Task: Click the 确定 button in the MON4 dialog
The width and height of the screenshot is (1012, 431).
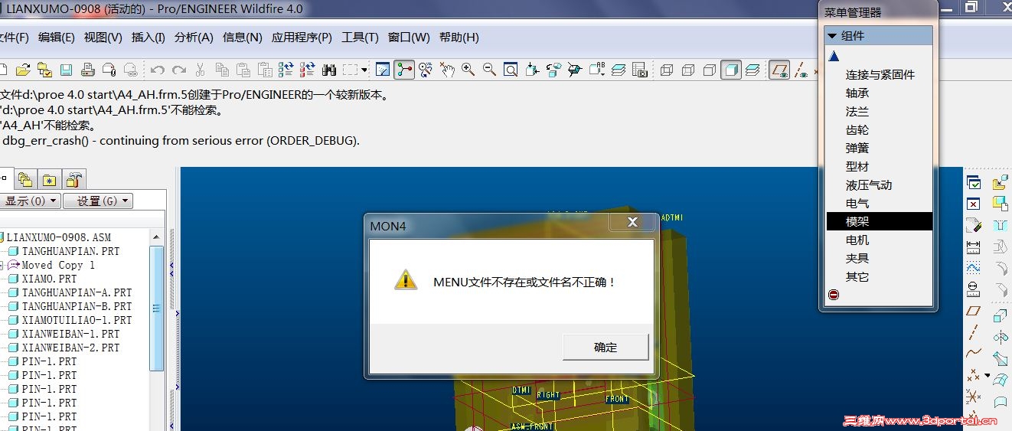Action: coord(606,347)
